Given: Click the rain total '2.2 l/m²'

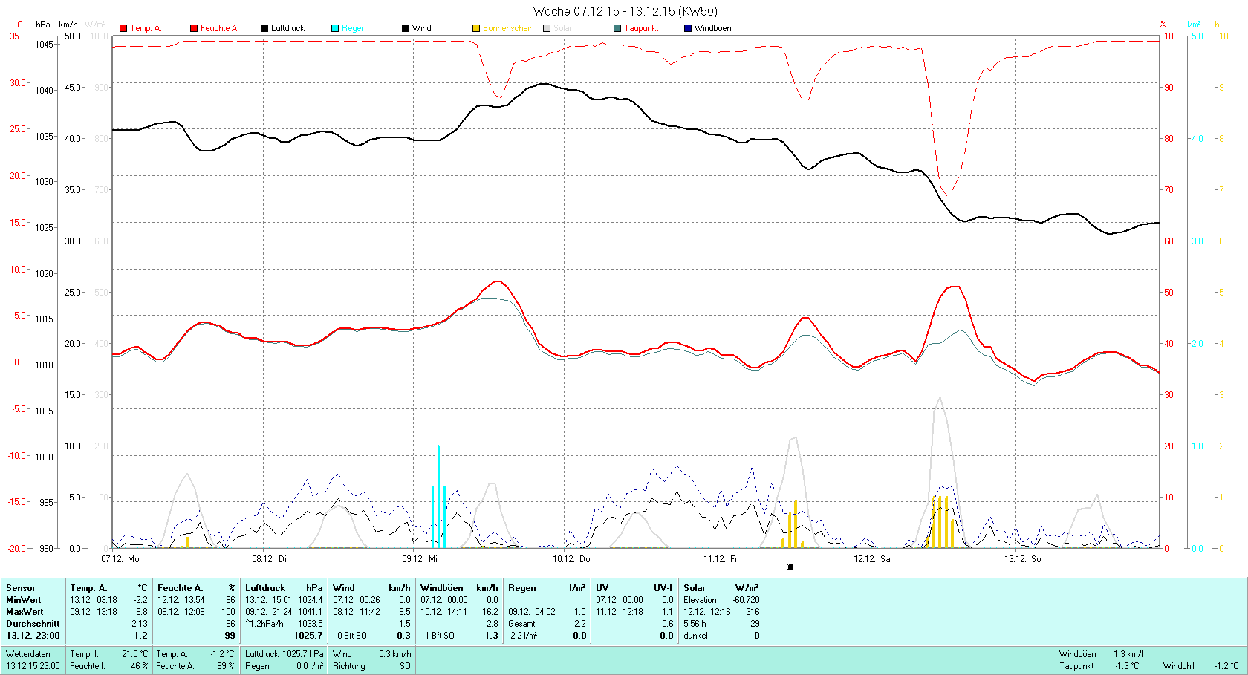Looking at the screenshot, I should point(524,636).
